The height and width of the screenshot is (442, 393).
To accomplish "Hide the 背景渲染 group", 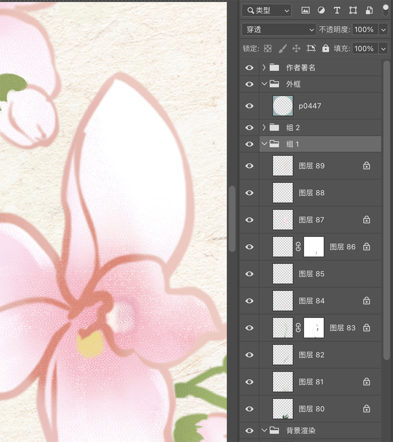I will [x=249, y=431].
